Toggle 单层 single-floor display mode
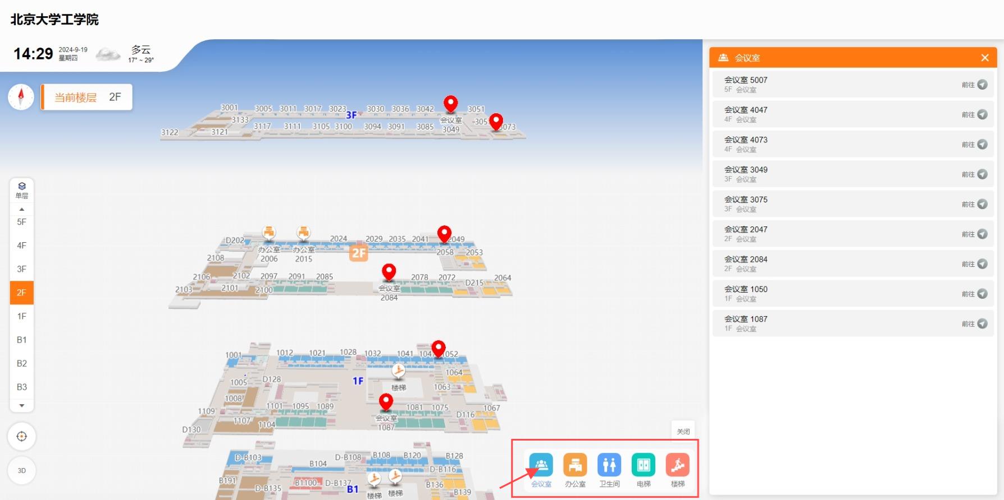The width and height of the screenshot is (1004, 500). (22, 190)
